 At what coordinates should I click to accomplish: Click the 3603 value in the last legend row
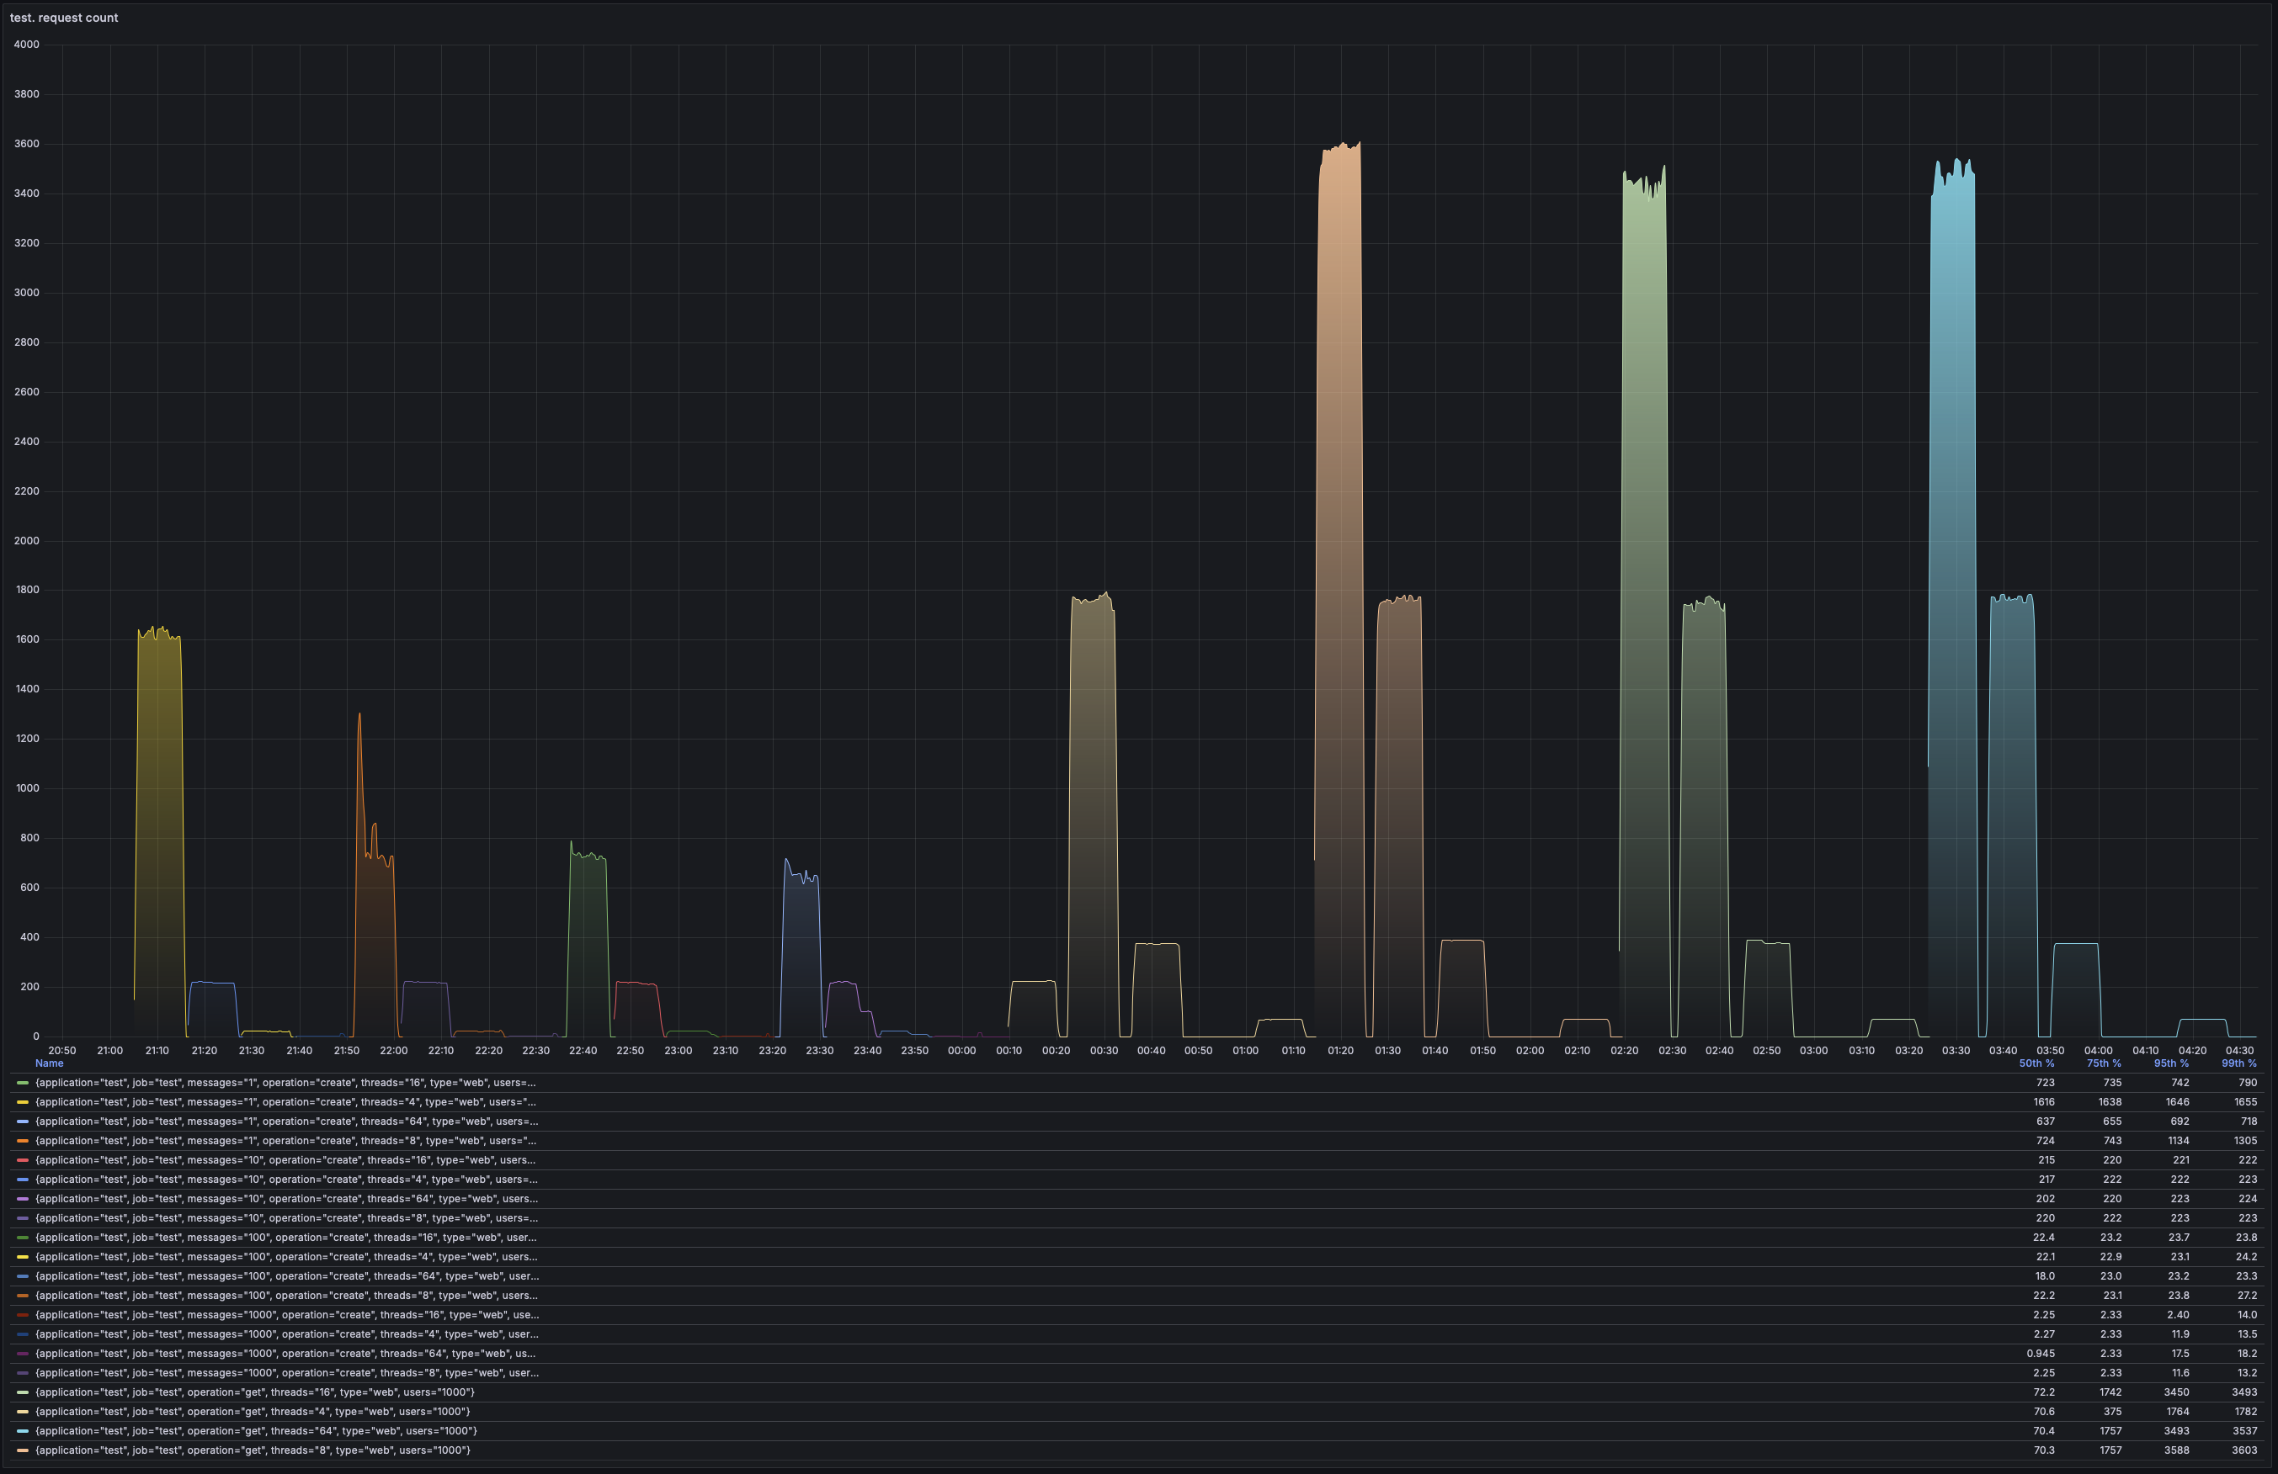click(2244, 1450)
